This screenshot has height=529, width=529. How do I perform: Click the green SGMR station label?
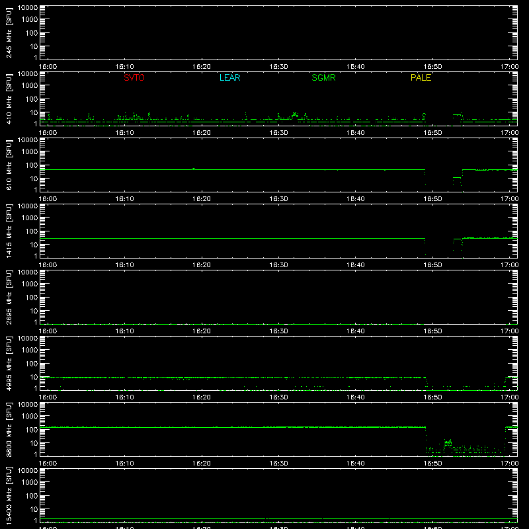point(323,77)
